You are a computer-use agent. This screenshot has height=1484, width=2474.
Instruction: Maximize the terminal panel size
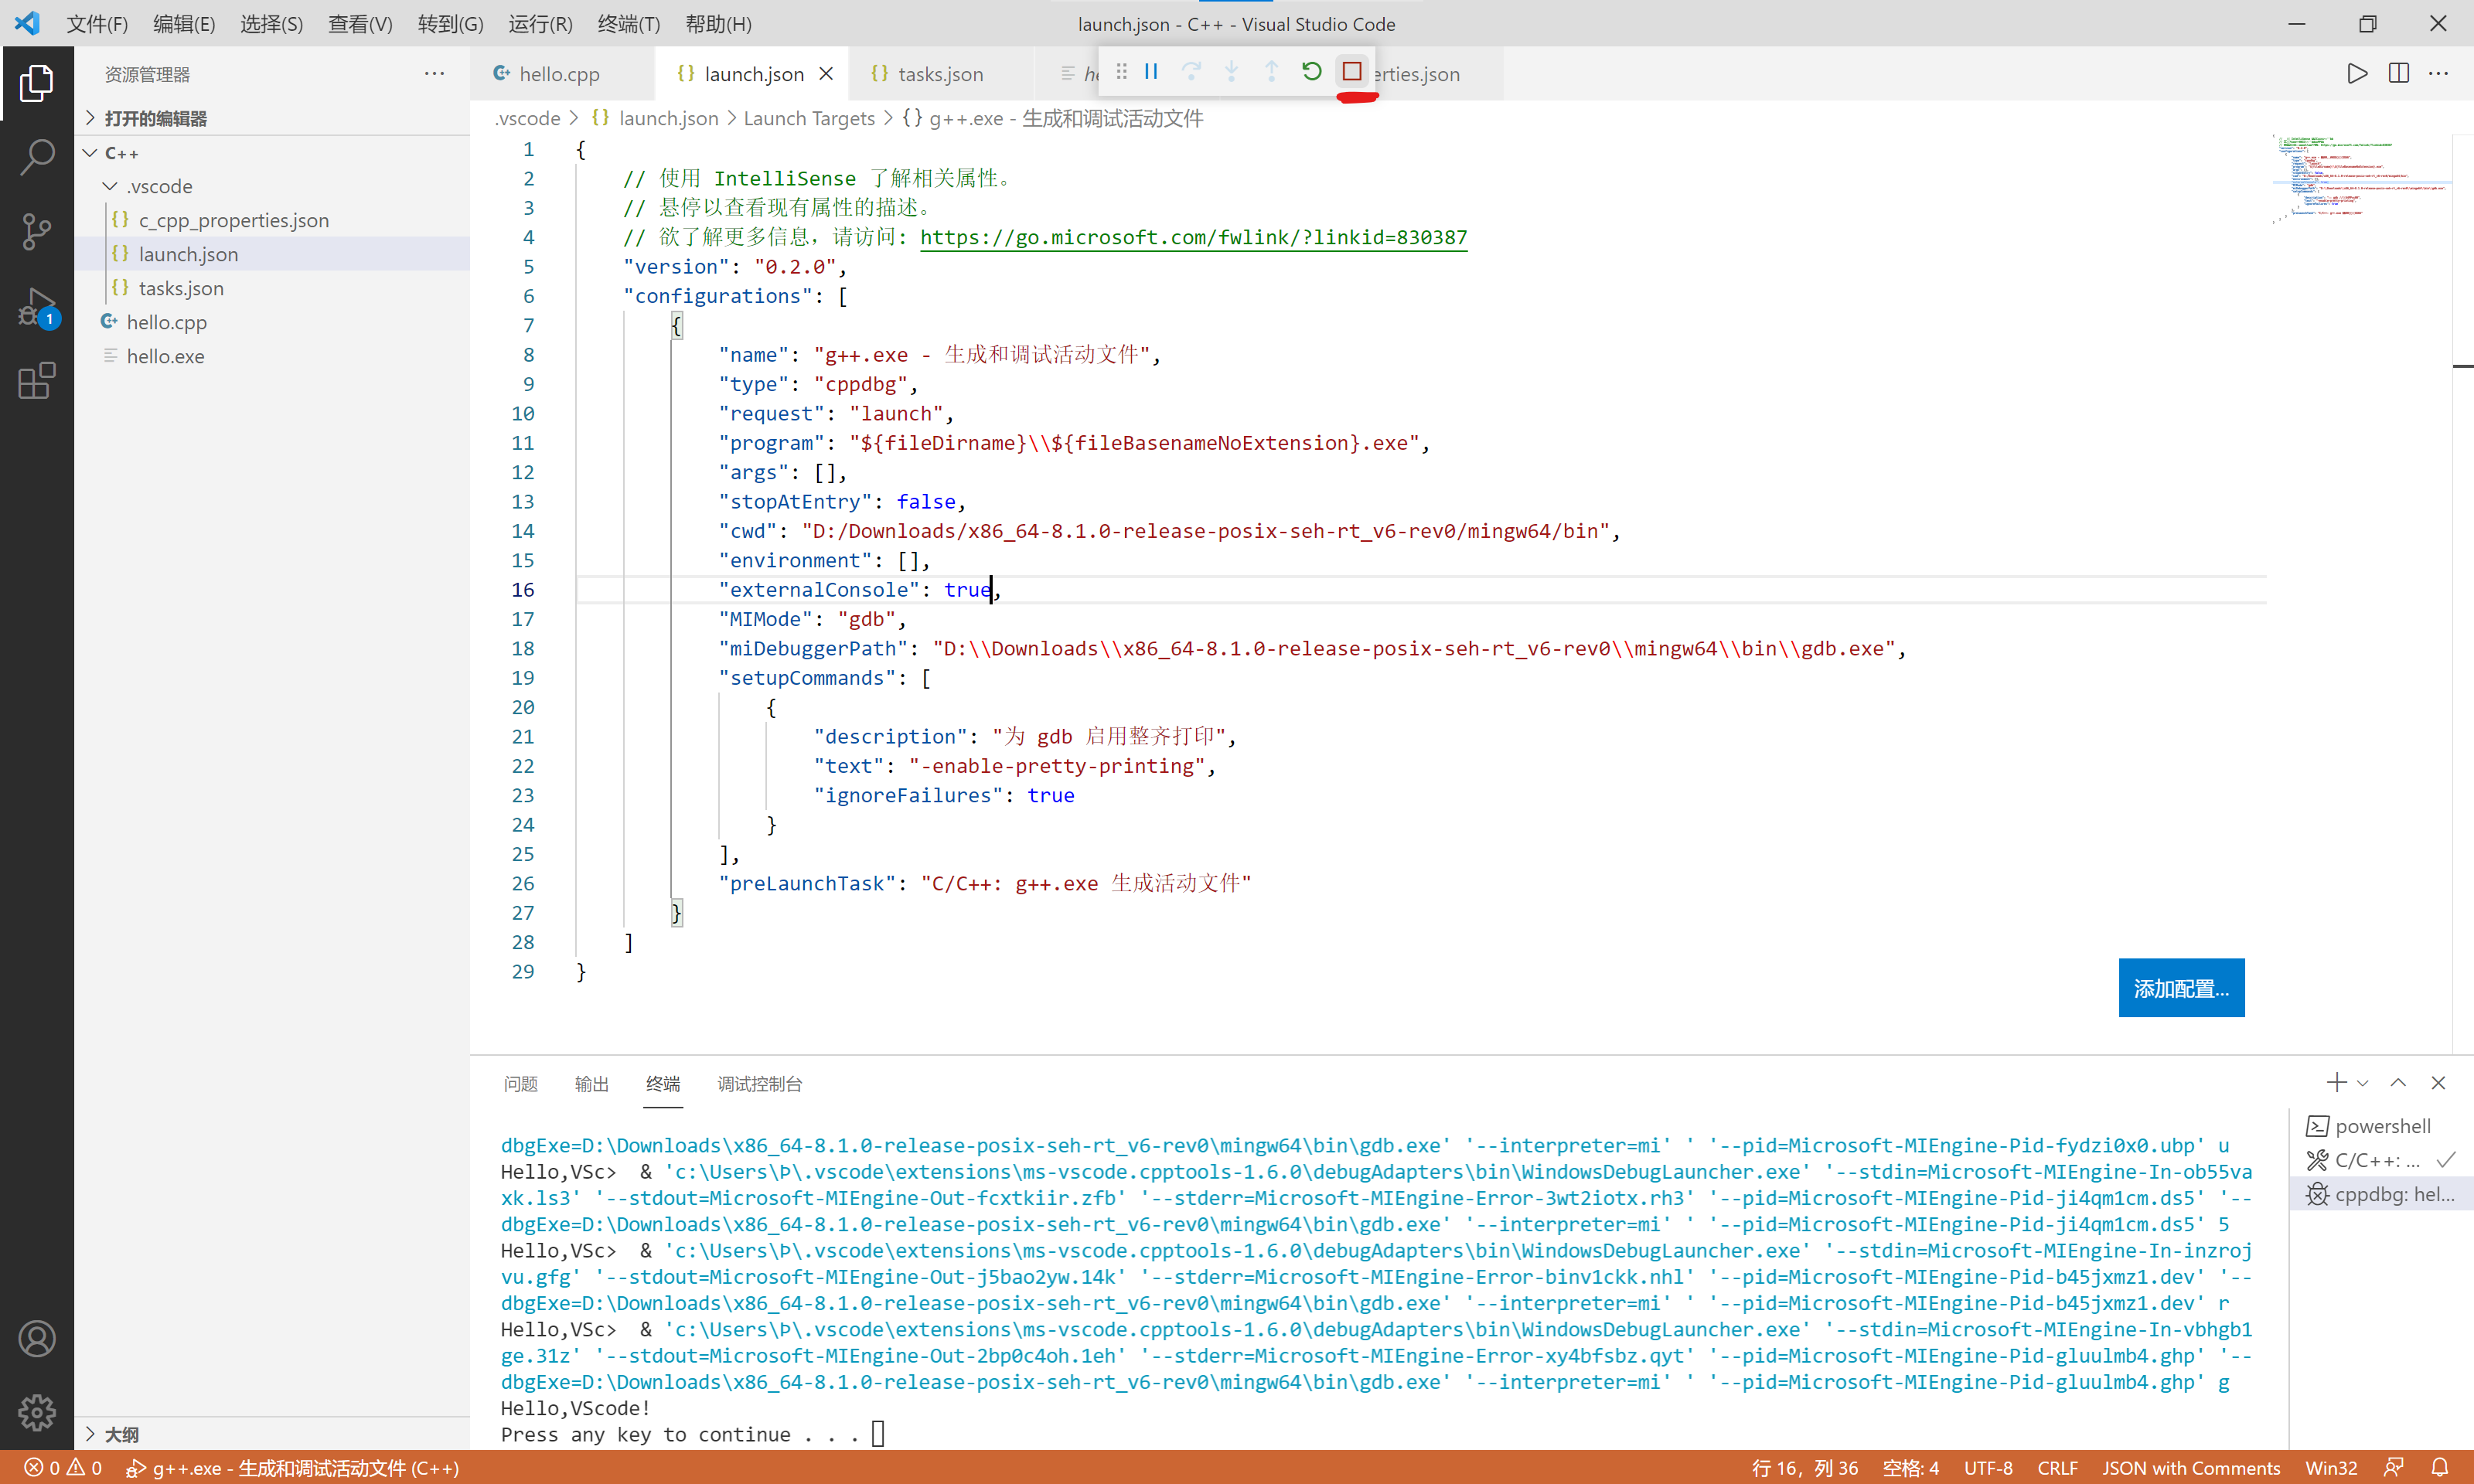coord(2398,1083)
